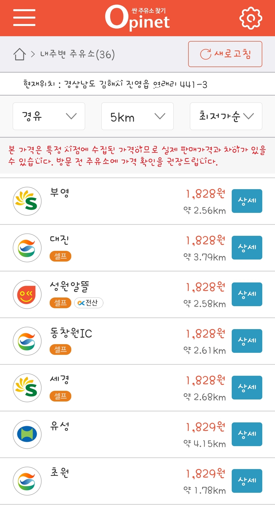Select the 유성 Hyundai Oilbank logo
Viewport: 275px width, 505px height.
click(27, 434)
